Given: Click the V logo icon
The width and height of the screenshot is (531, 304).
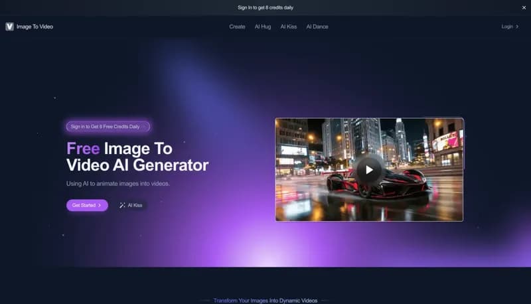Looking at the screenshot, I should point(9,27).
